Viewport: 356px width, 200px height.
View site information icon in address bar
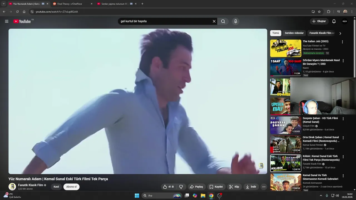point(32,12)
